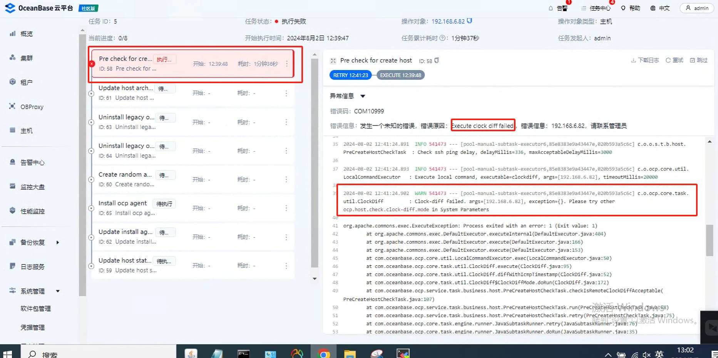Screen dimensions: 718x358
Task: Click log line 41 ExecuteException message
Action: click(470, 226)
